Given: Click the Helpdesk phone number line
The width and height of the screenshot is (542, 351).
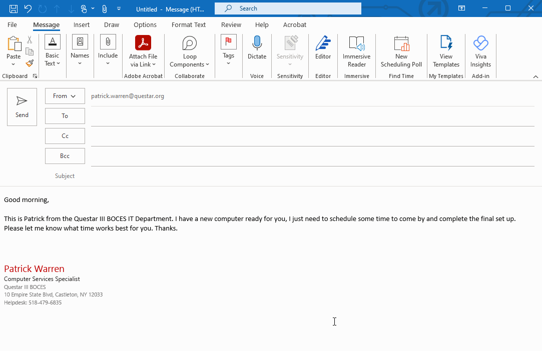Looking at the screenshot, I should (x=33, y=302).
